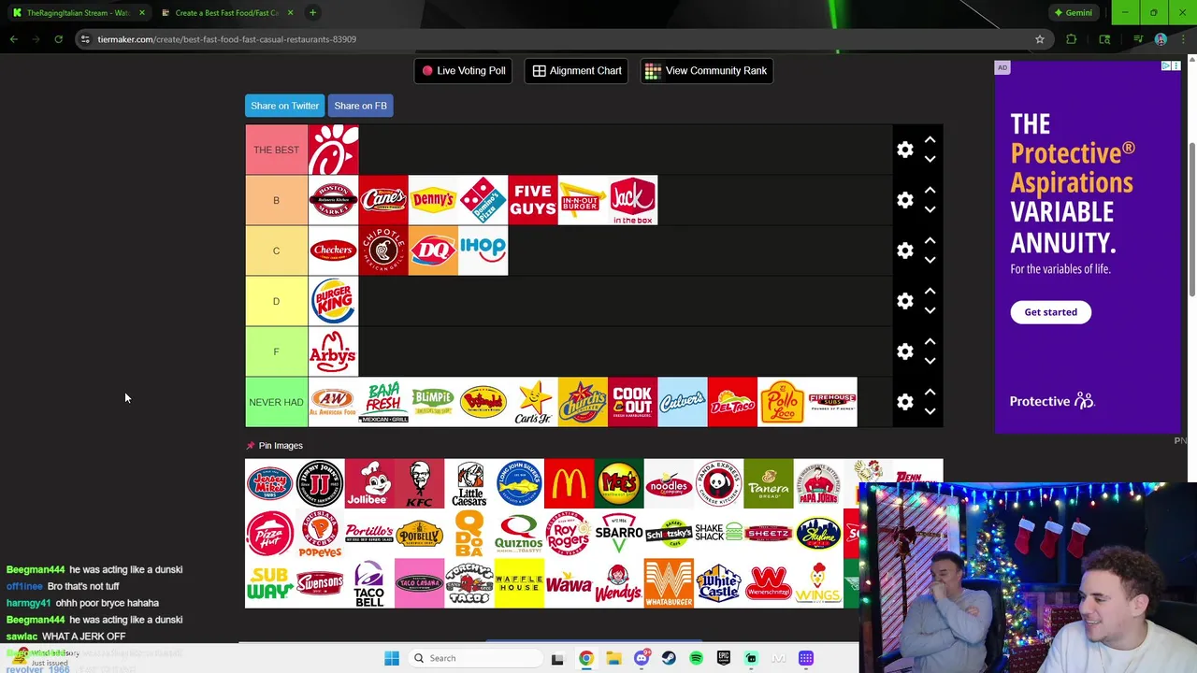Open Windows Start menu
Image resolution: width=1197 pixels, height=673 pixels.
pyautogui.click(x=392, y=658)
